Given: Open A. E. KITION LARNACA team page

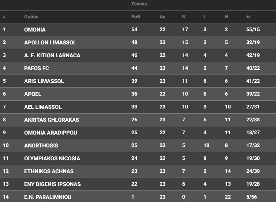Looking at the screenshot, I should point(52,55).
